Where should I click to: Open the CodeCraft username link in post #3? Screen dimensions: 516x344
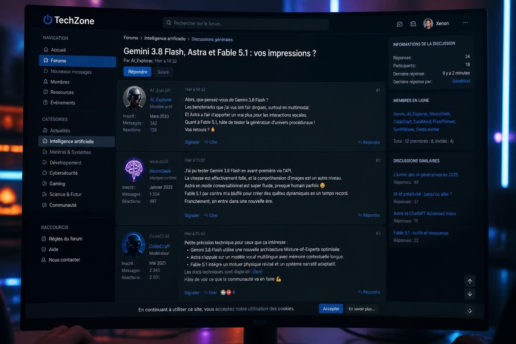point(160,246)
